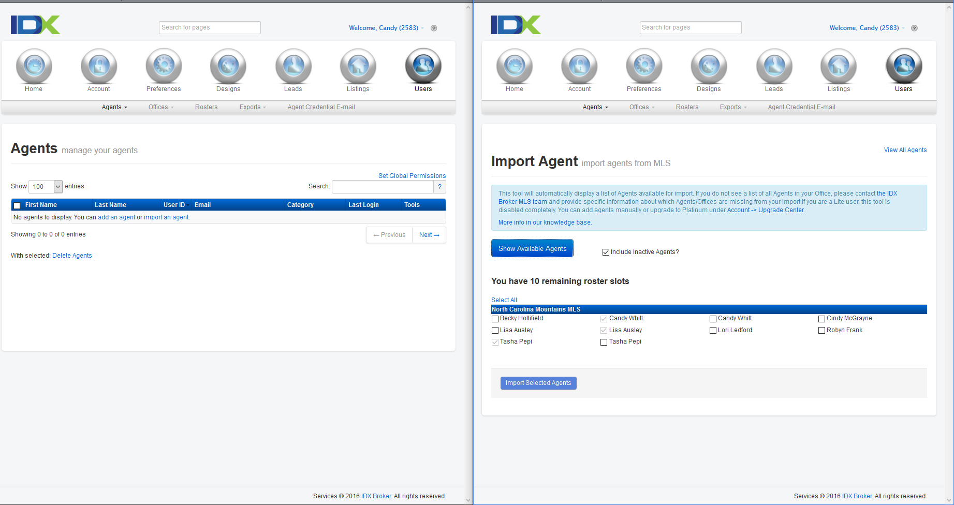This screenshot has height=505, width=954.
Task: Open the Set Global Permissions link
Action: [412, 176]
